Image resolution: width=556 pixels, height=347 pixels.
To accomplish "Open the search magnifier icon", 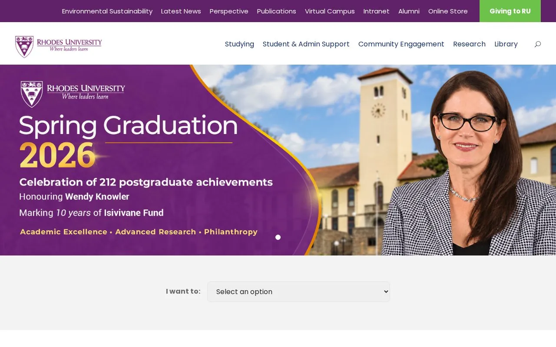I will click(538, 44).
